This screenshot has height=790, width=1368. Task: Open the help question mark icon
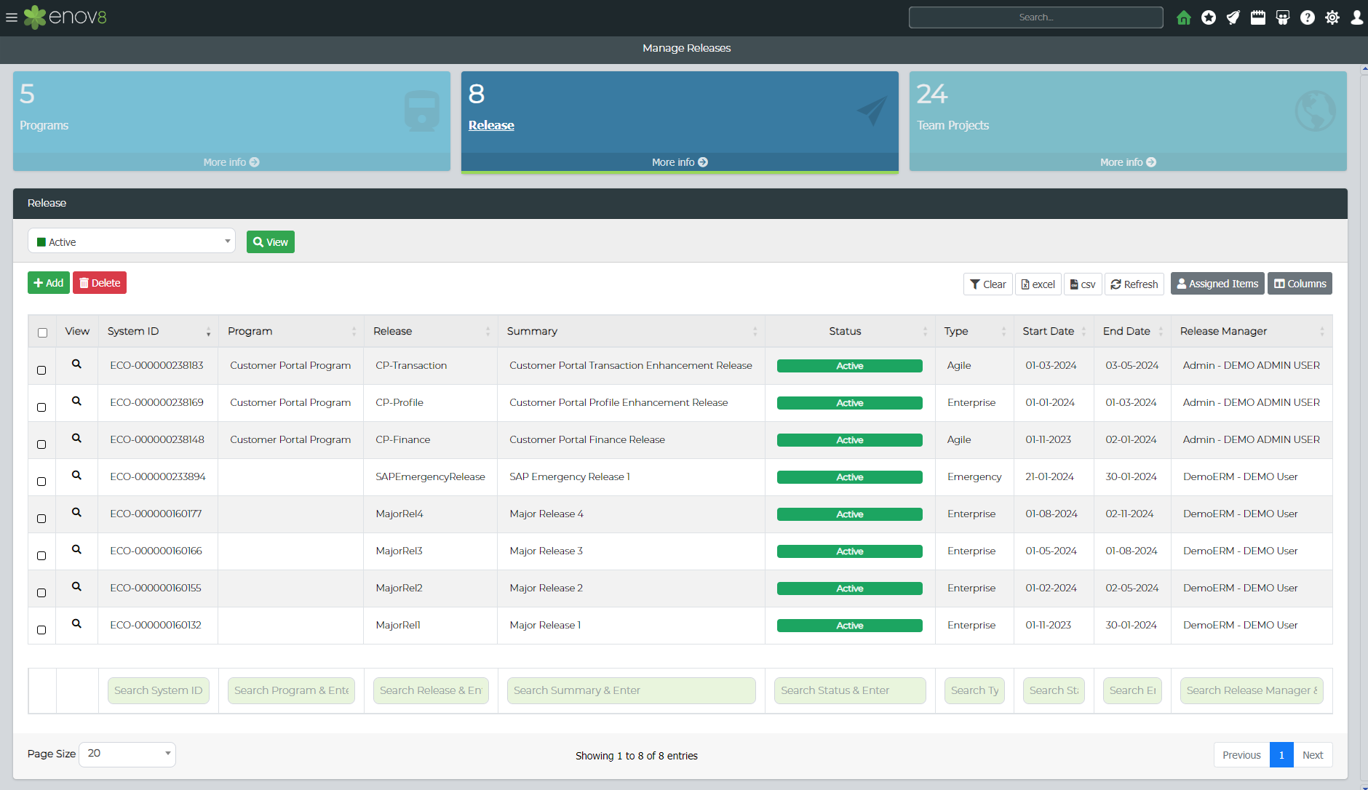coord(1308,17)
